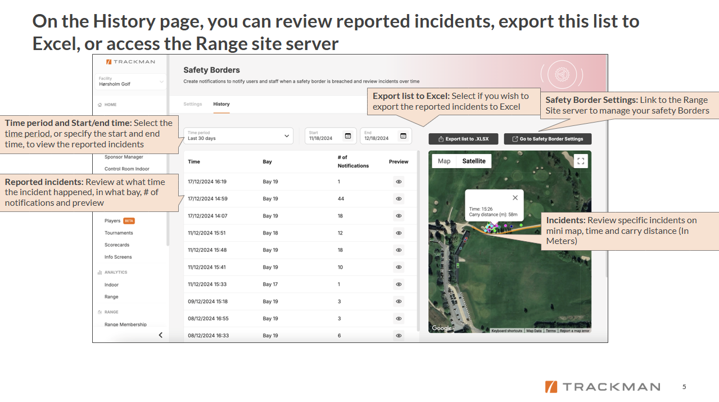Open the End date calendar picker
Image resolution: width=719 pixels, height=402 pixels.
click(403, 135)
